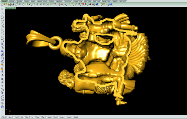Enable the Int osnap checkbox
Image resolution: width=187 pixels, height=119 pixels.
click(30, 117)
